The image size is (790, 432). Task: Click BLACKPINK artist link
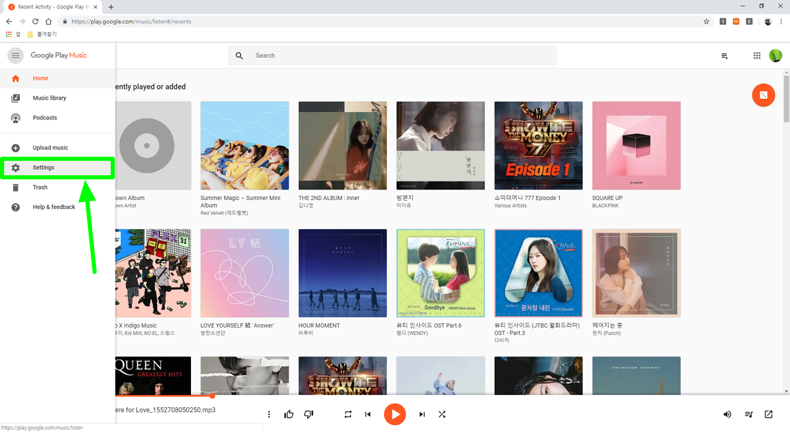point(605,206)
